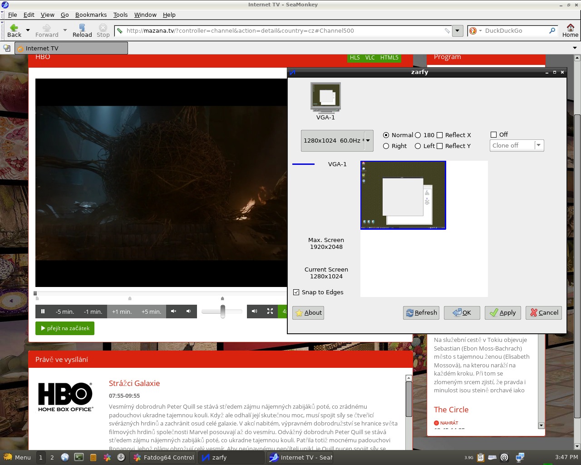Image resolution: width=581 pixels, height=465 pixels.
Task: Open the search engine selector dropdown
Action: click(x=475, y=31)
